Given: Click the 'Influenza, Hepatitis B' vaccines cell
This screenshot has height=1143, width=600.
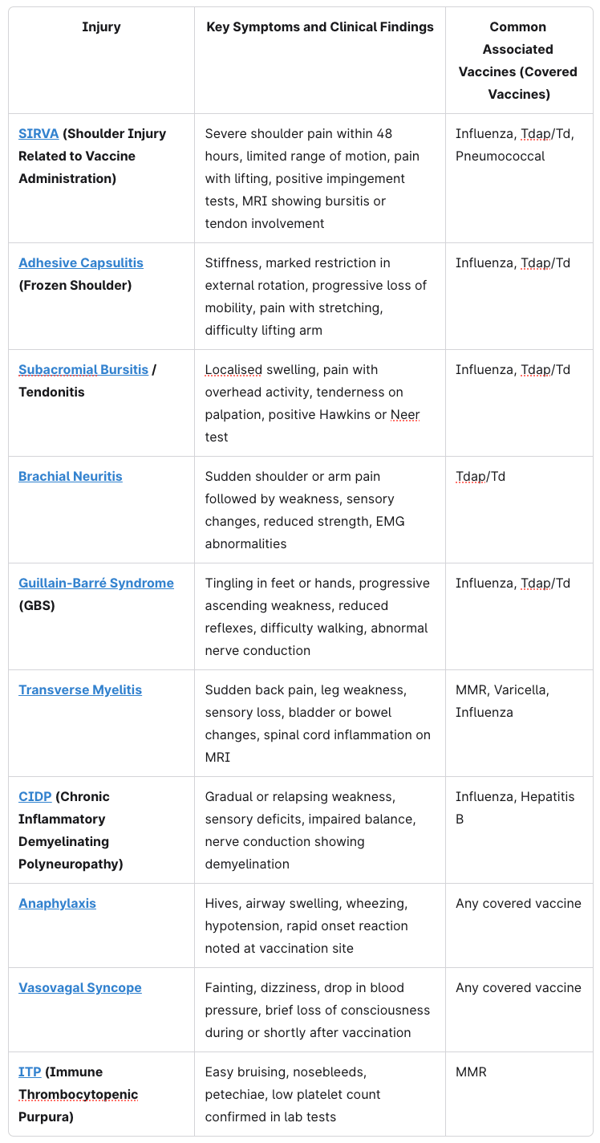Looking at the screenshot, I should coord(515,807).
